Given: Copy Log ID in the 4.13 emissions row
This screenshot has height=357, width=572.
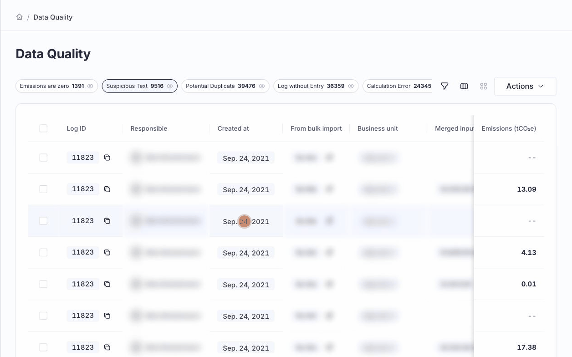Looking at the screenshot, I should click(107, 252).
